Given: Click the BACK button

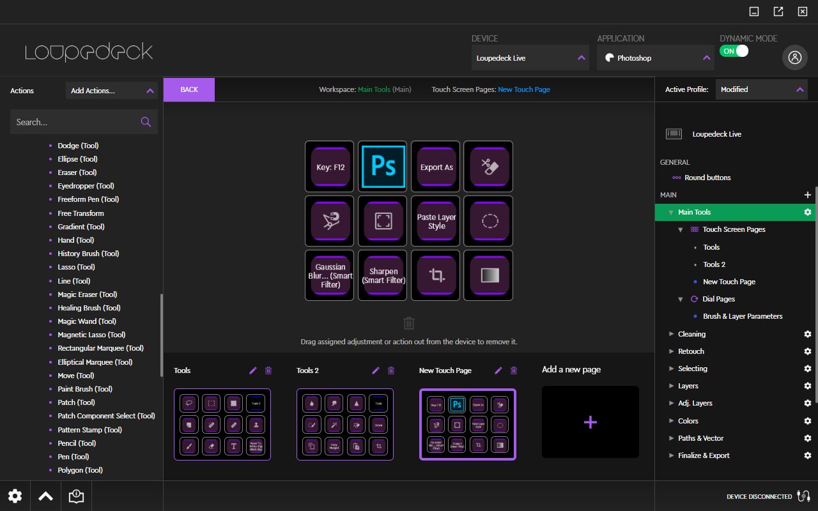Looking at the screenshot, I should (189, 89).
